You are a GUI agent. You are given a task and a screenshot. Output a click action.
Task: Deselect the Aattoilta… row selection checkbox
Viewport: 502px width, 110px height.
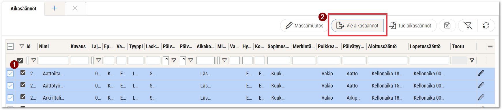pyautogui.click(x=10, y=74)
